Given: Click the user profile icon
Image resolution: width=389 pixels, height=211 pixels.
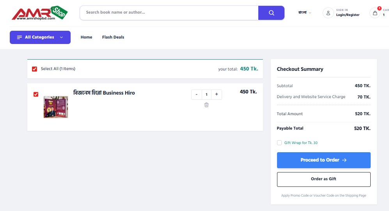Looking at the screenshot, I should coord(328,13).
